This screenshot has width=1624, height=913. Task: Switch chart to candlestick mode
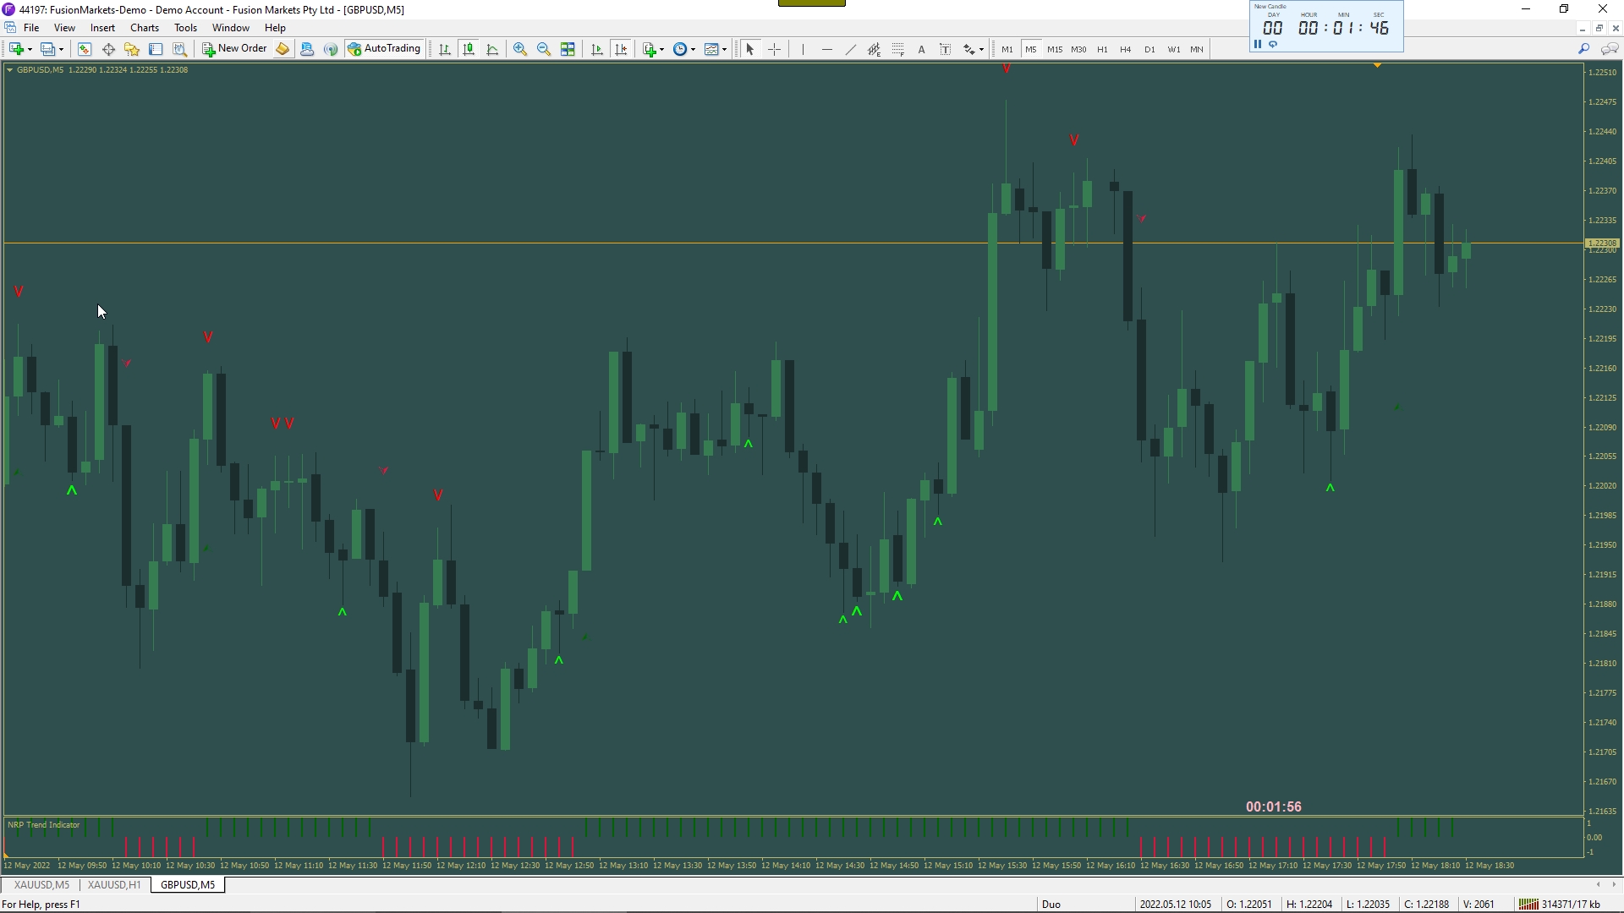[x=469, y=49]
